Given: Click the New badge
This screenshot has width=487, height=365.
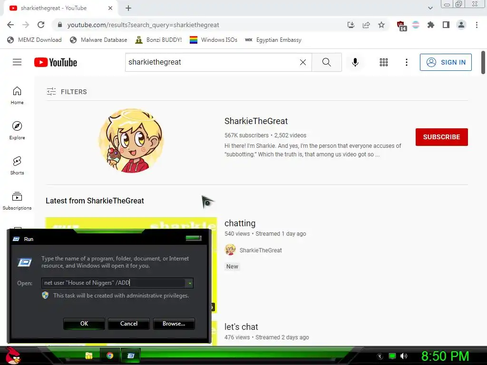Looking at the screenshot, I should (x=232, y=266).
